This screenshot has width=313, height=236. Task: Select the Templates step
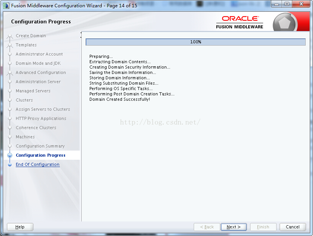click(26, 45)
